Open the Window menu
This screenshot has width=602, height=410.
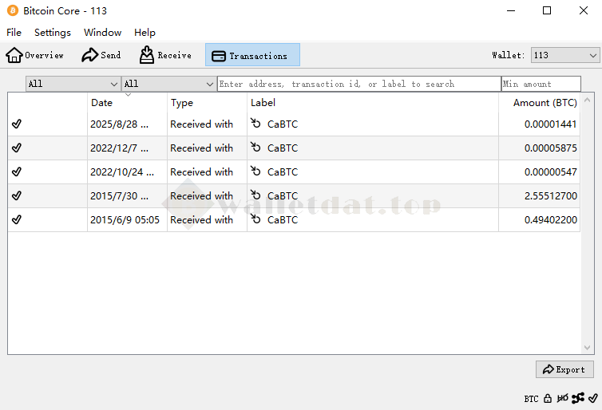pos(102,33)
